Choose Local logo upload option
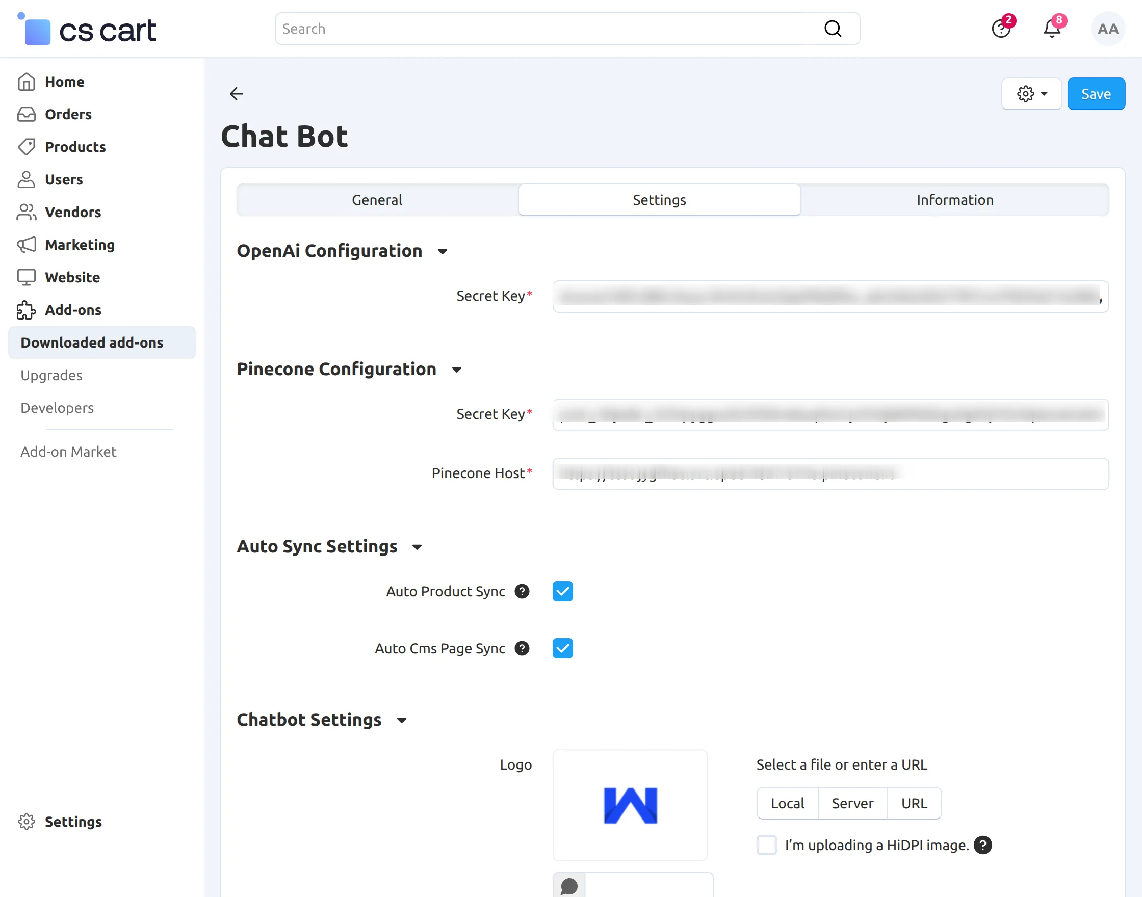This screenshot has width=1142, height=897. (787, 803)
